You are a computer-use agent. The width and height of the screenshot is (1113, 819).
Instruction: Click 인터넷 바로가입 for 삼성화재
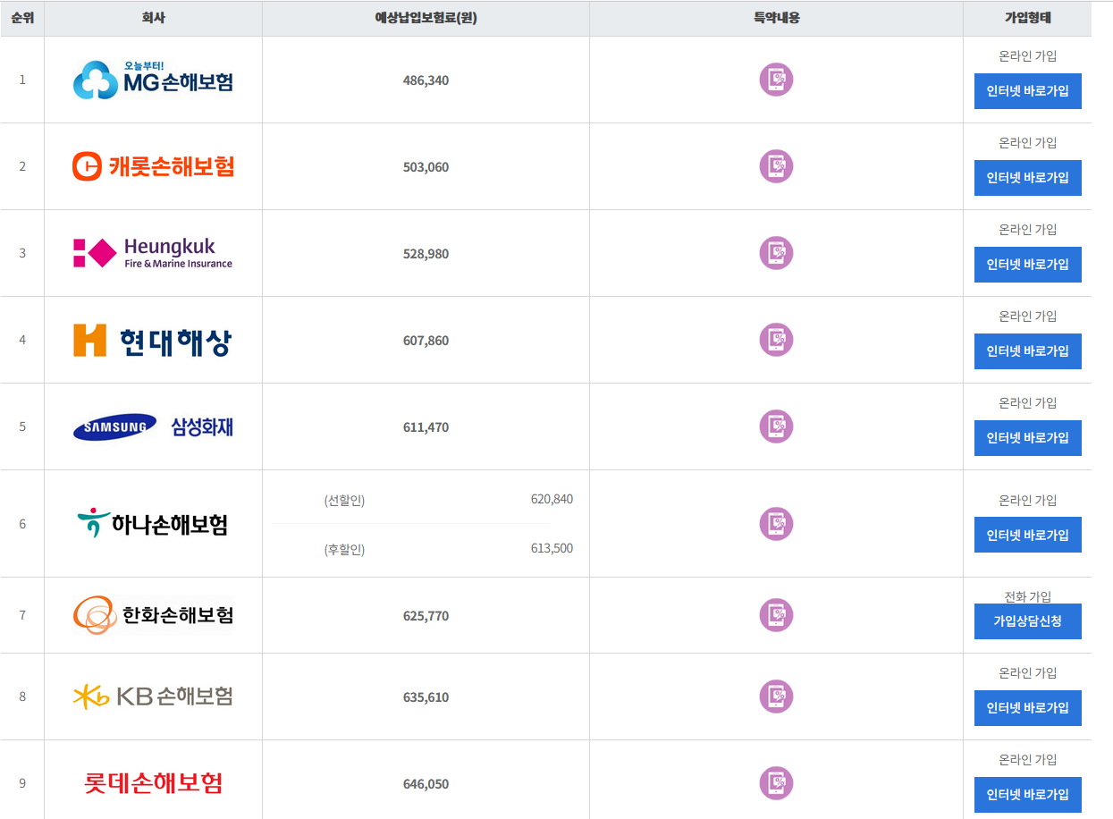[x=1027, y=438]
